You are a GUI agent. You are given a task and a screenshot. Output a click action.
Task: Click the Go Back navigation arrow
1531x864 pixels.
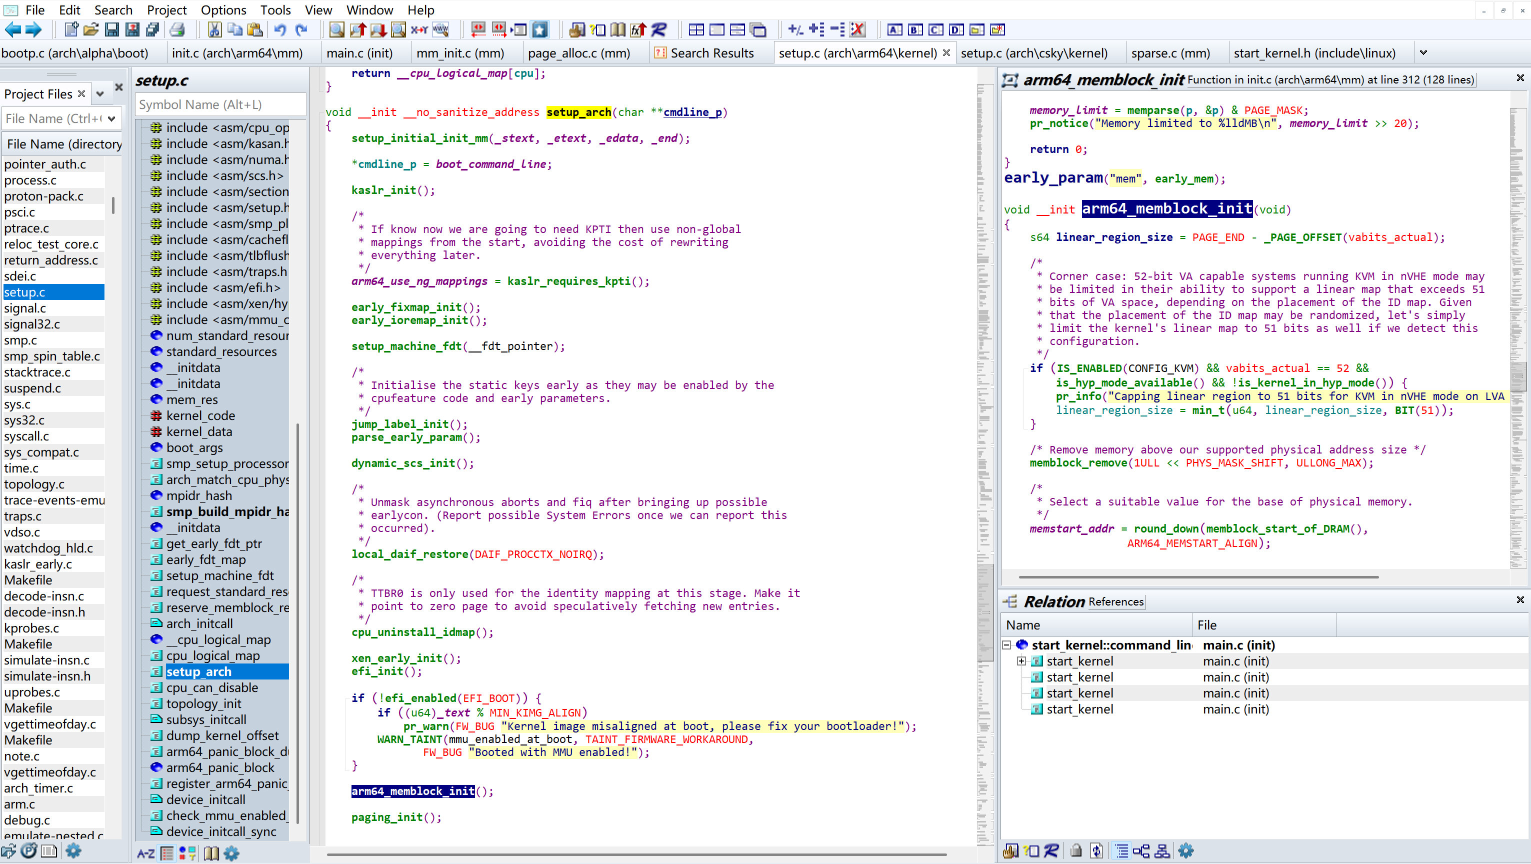pos(12,29)
